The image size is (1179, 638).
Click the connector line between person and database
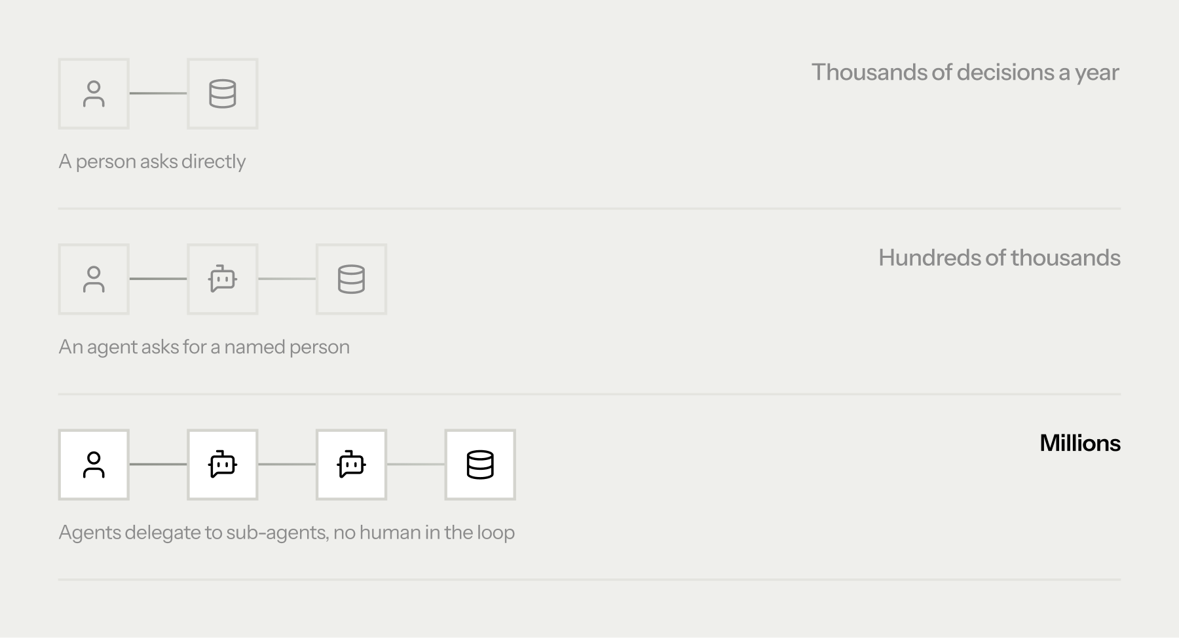pos(158,94)
